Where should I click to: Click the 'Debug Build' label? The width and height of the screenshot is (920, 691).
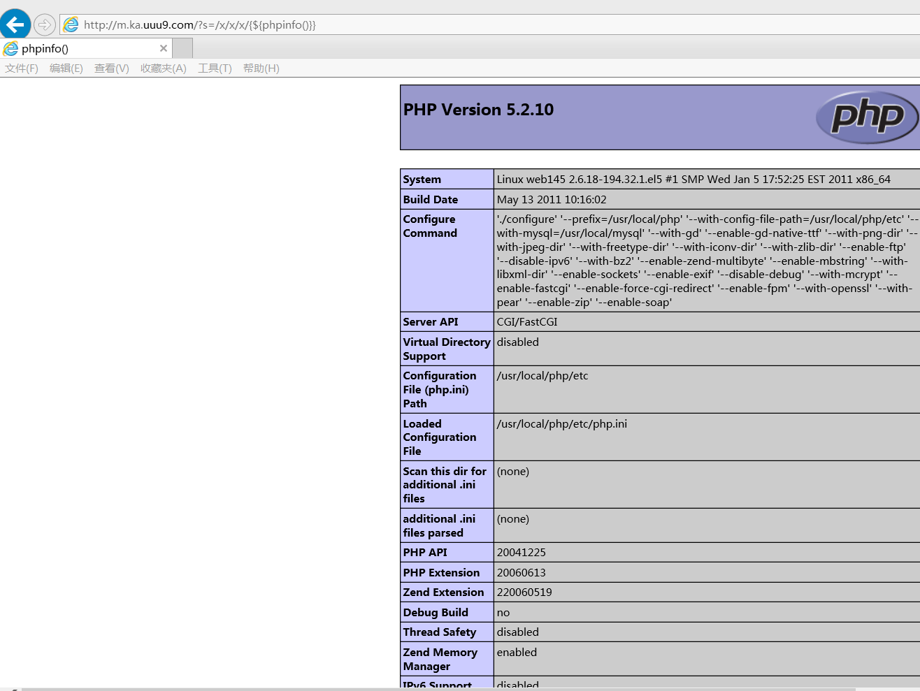click(x=436, y=613)
